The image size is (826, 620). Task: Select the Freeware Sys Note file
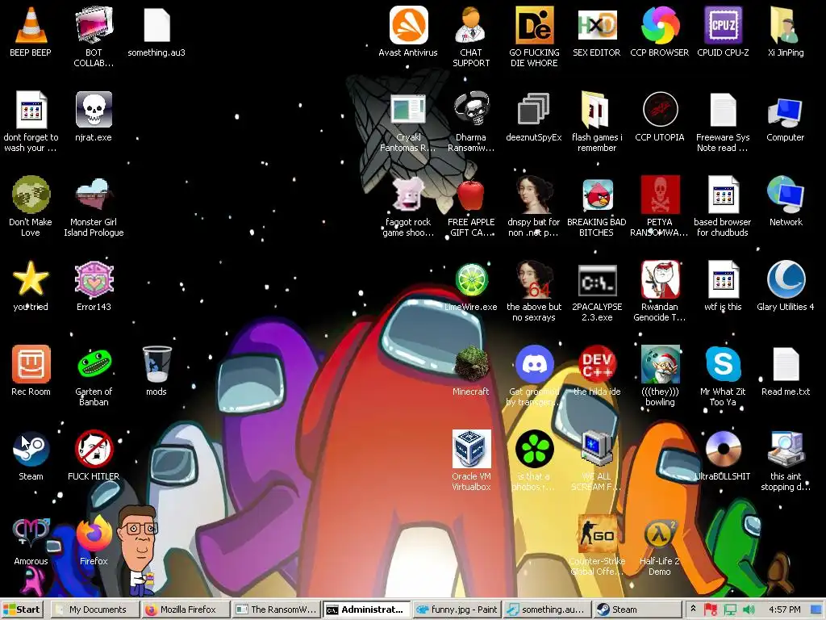coord(723,110)
